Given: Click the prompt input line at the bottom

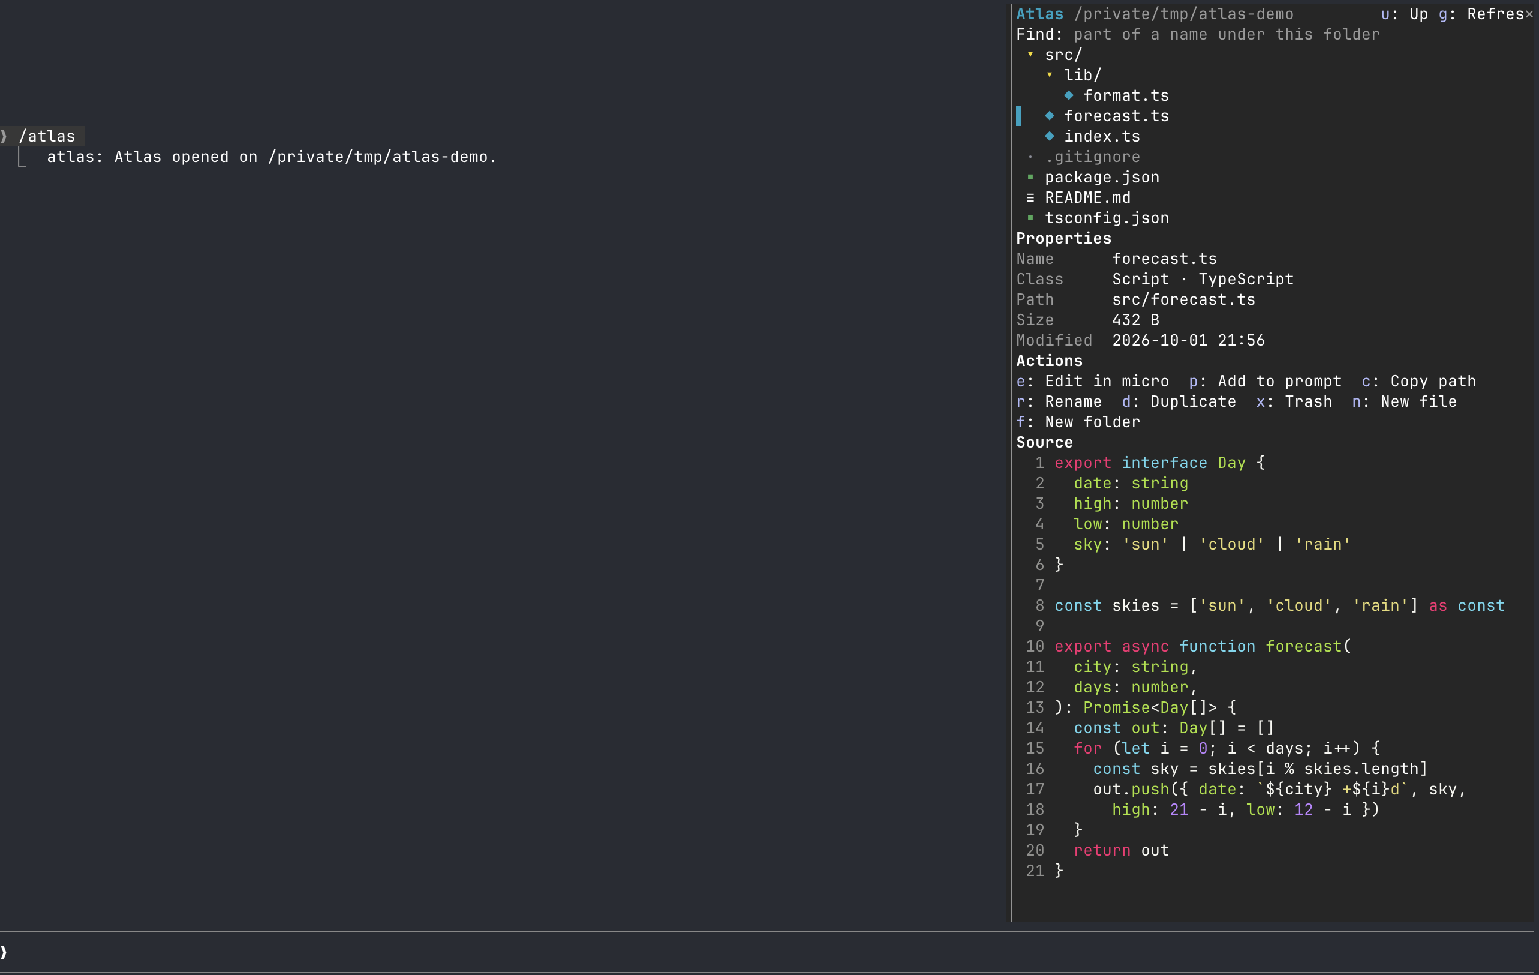Looking at the screenshot, I should tap(767, 953).
